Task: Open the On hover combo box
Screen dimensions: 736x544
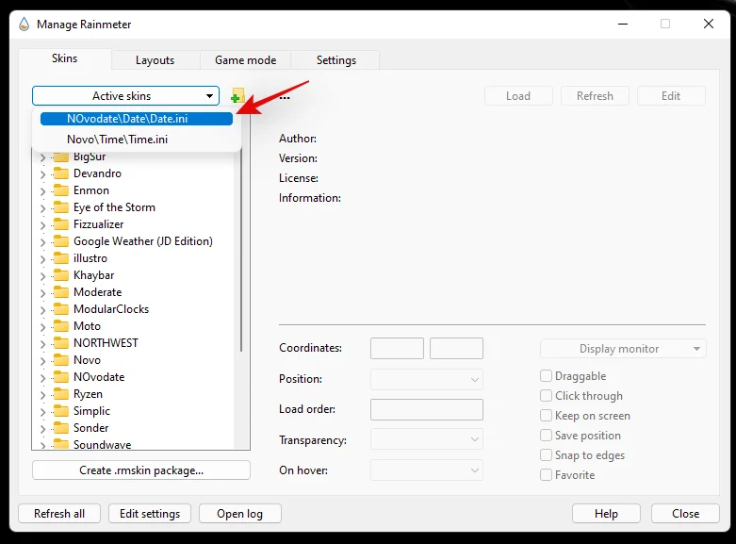Action: point(427,470)
